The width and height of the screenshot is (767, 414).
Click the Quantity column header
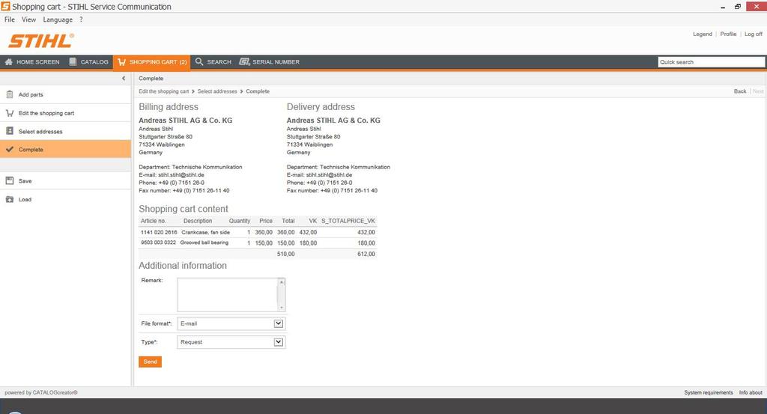pyautogui.click(x=239, y=221)
